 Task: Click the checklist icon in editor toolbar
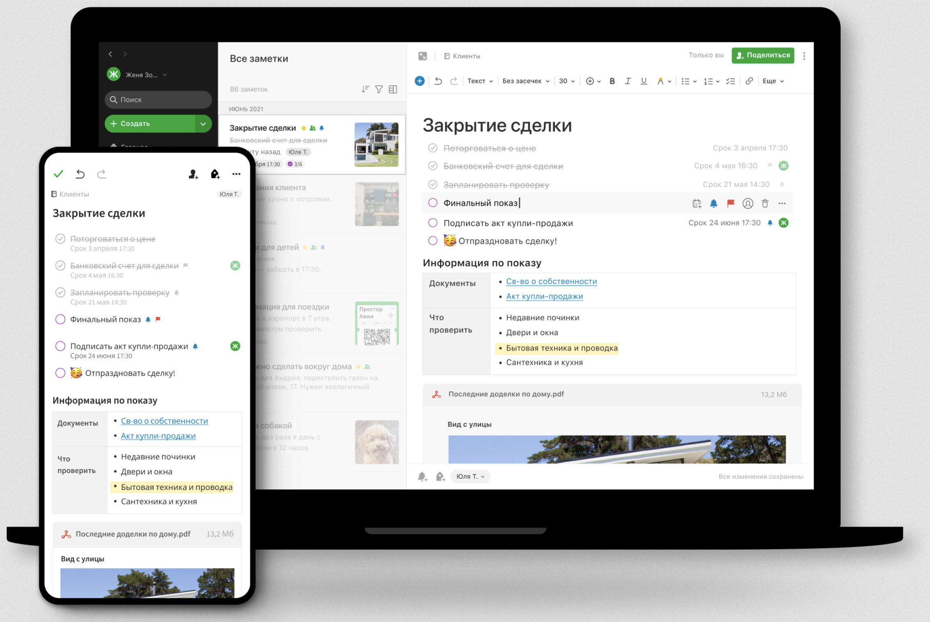coord(730,81)
